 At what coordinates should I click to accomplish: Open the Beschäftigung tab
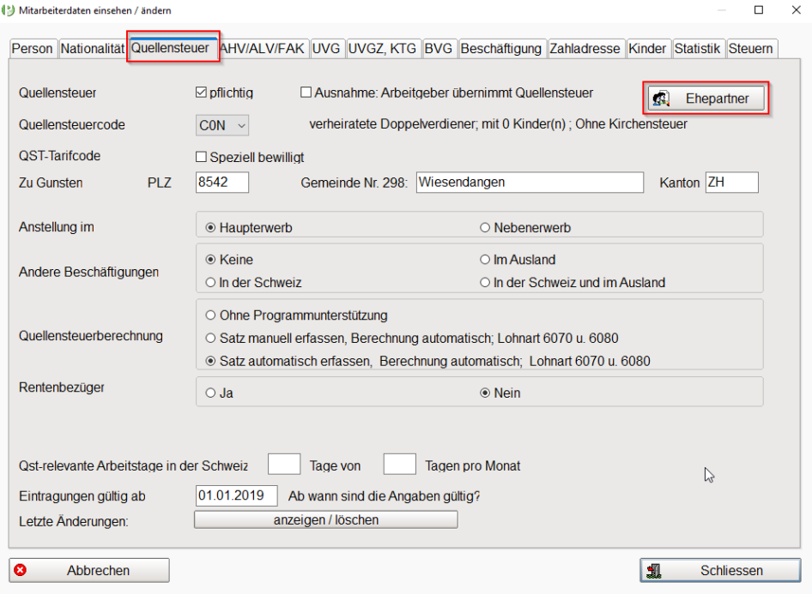point(501,49)
